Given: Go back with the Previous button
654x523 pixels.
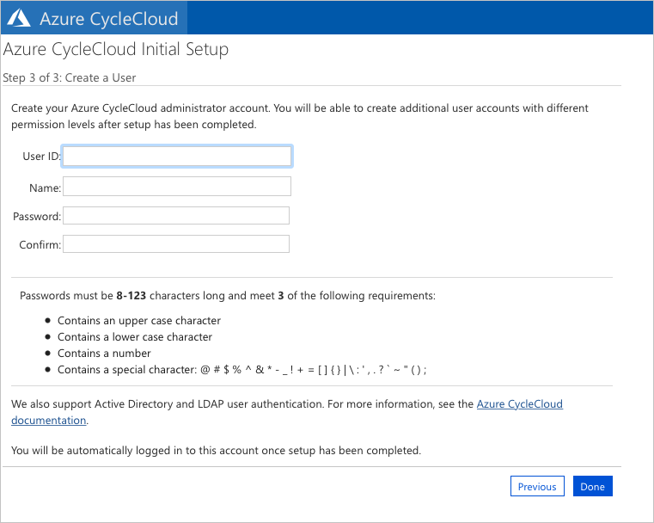Looking at the screenshot, I should [x=537, y=487].
